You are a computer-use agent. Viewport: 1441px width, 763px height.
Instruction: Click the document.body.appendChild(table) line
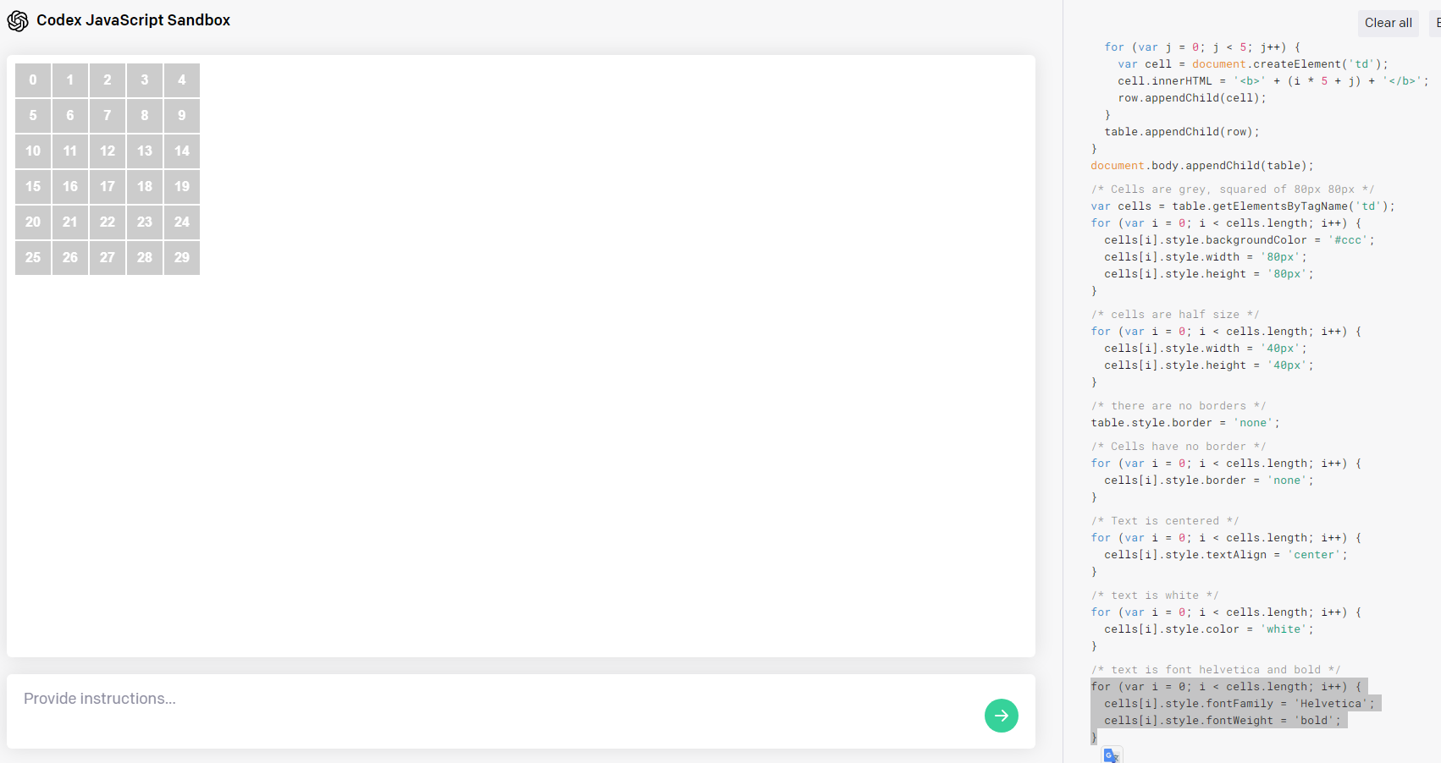coord(1202,166)
